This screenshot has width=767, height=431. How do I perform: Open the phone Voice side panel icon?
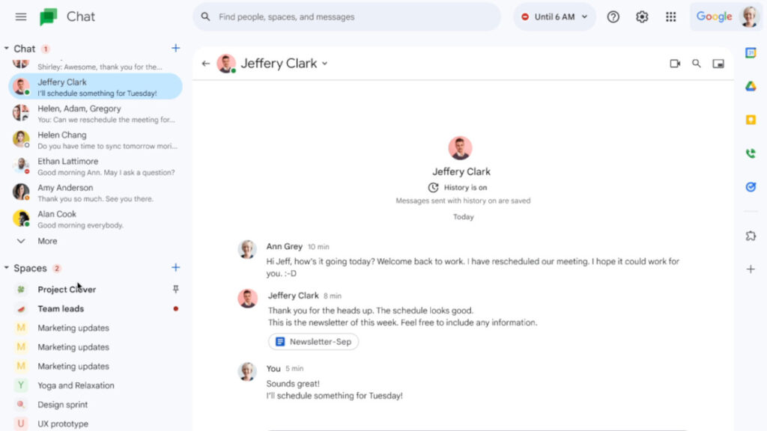[x=751, y=153]
